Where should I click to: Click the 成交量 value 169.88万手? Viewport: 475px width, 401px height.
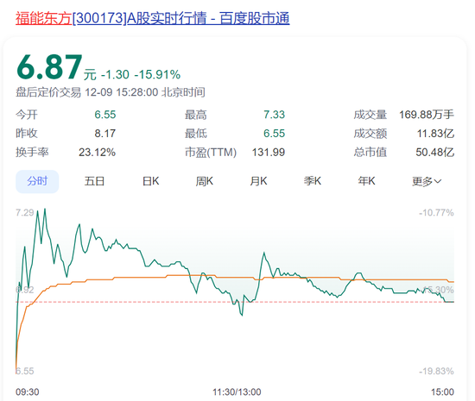[x=427, y=115]
